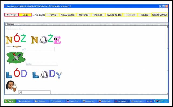Expand the Explorer taskbar group arrow
Screen dimensions: 173x107
(x=49, y=101)
